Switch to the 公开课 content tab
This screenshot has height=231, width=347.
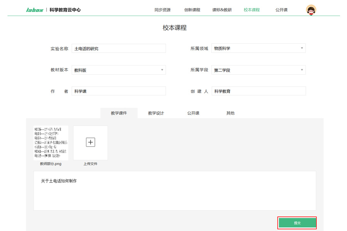pyautogui.click(x=193, y=113)
